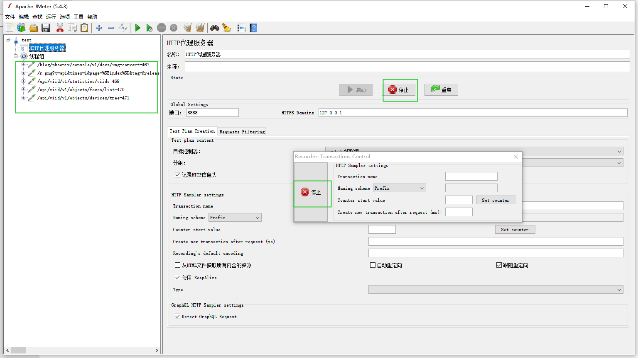Open the 工具 menu

click(x=79, y=17)
